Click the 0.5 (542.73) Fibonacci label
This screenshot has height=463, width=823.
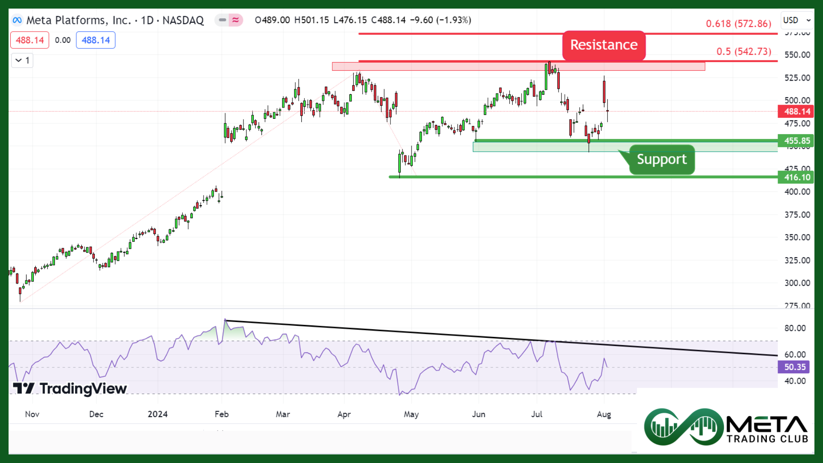tap(744, 51)
